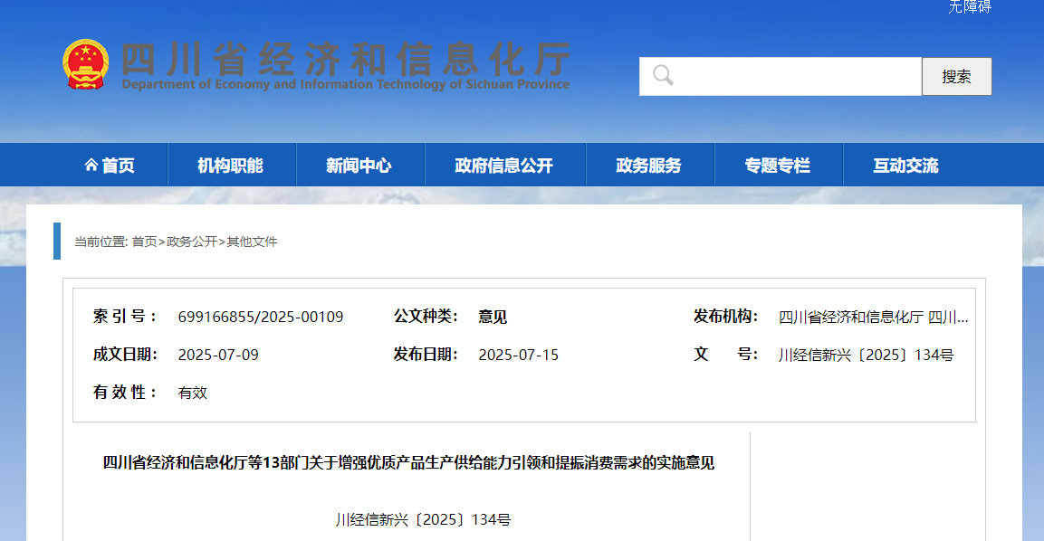Open the 政务服务 menu
Screen dimensions: 1044x541
[x=649, y=165]
